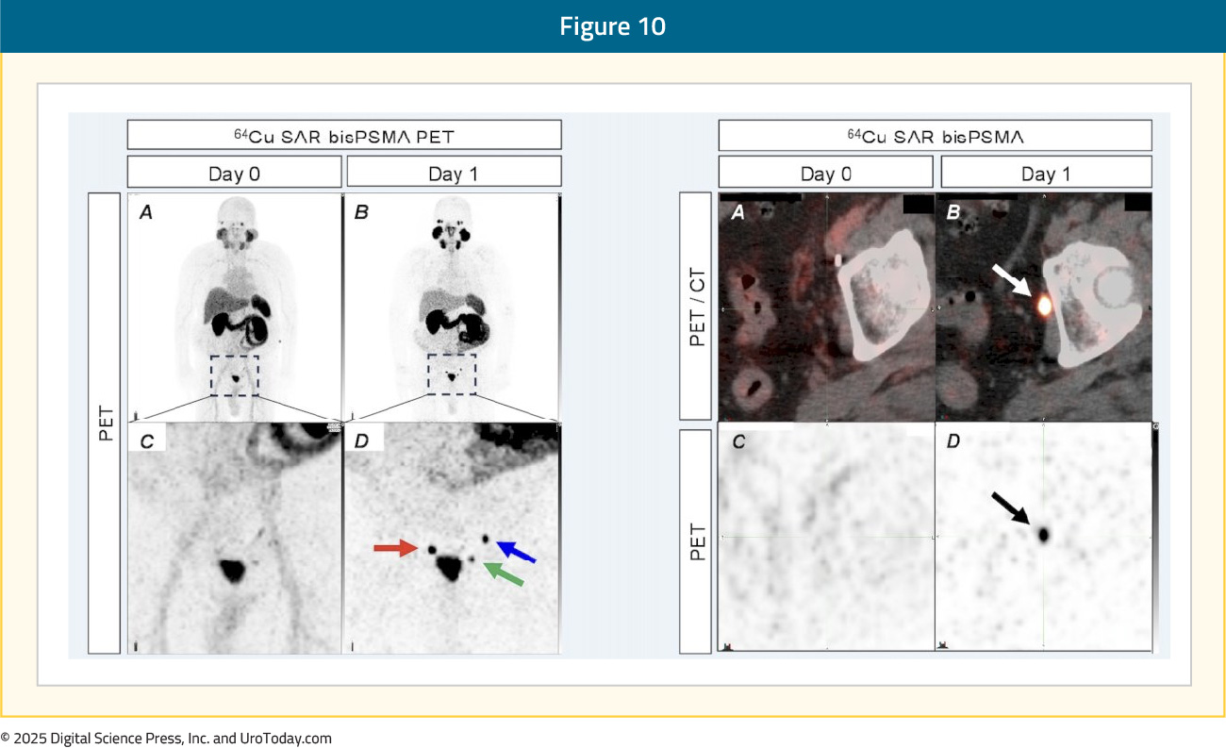Open right panel PET image C, Day 0
1226x748 pixels.
click(826, 538)
